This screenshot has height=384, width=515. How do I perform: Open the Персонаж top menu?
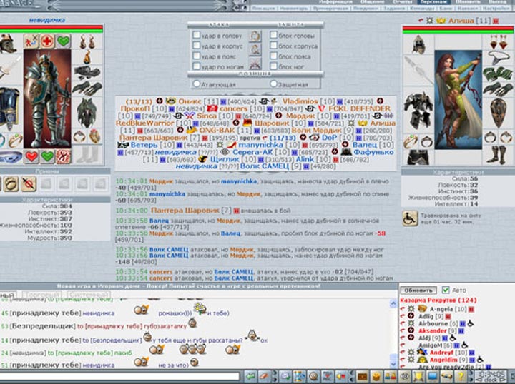tap(433, 2)
